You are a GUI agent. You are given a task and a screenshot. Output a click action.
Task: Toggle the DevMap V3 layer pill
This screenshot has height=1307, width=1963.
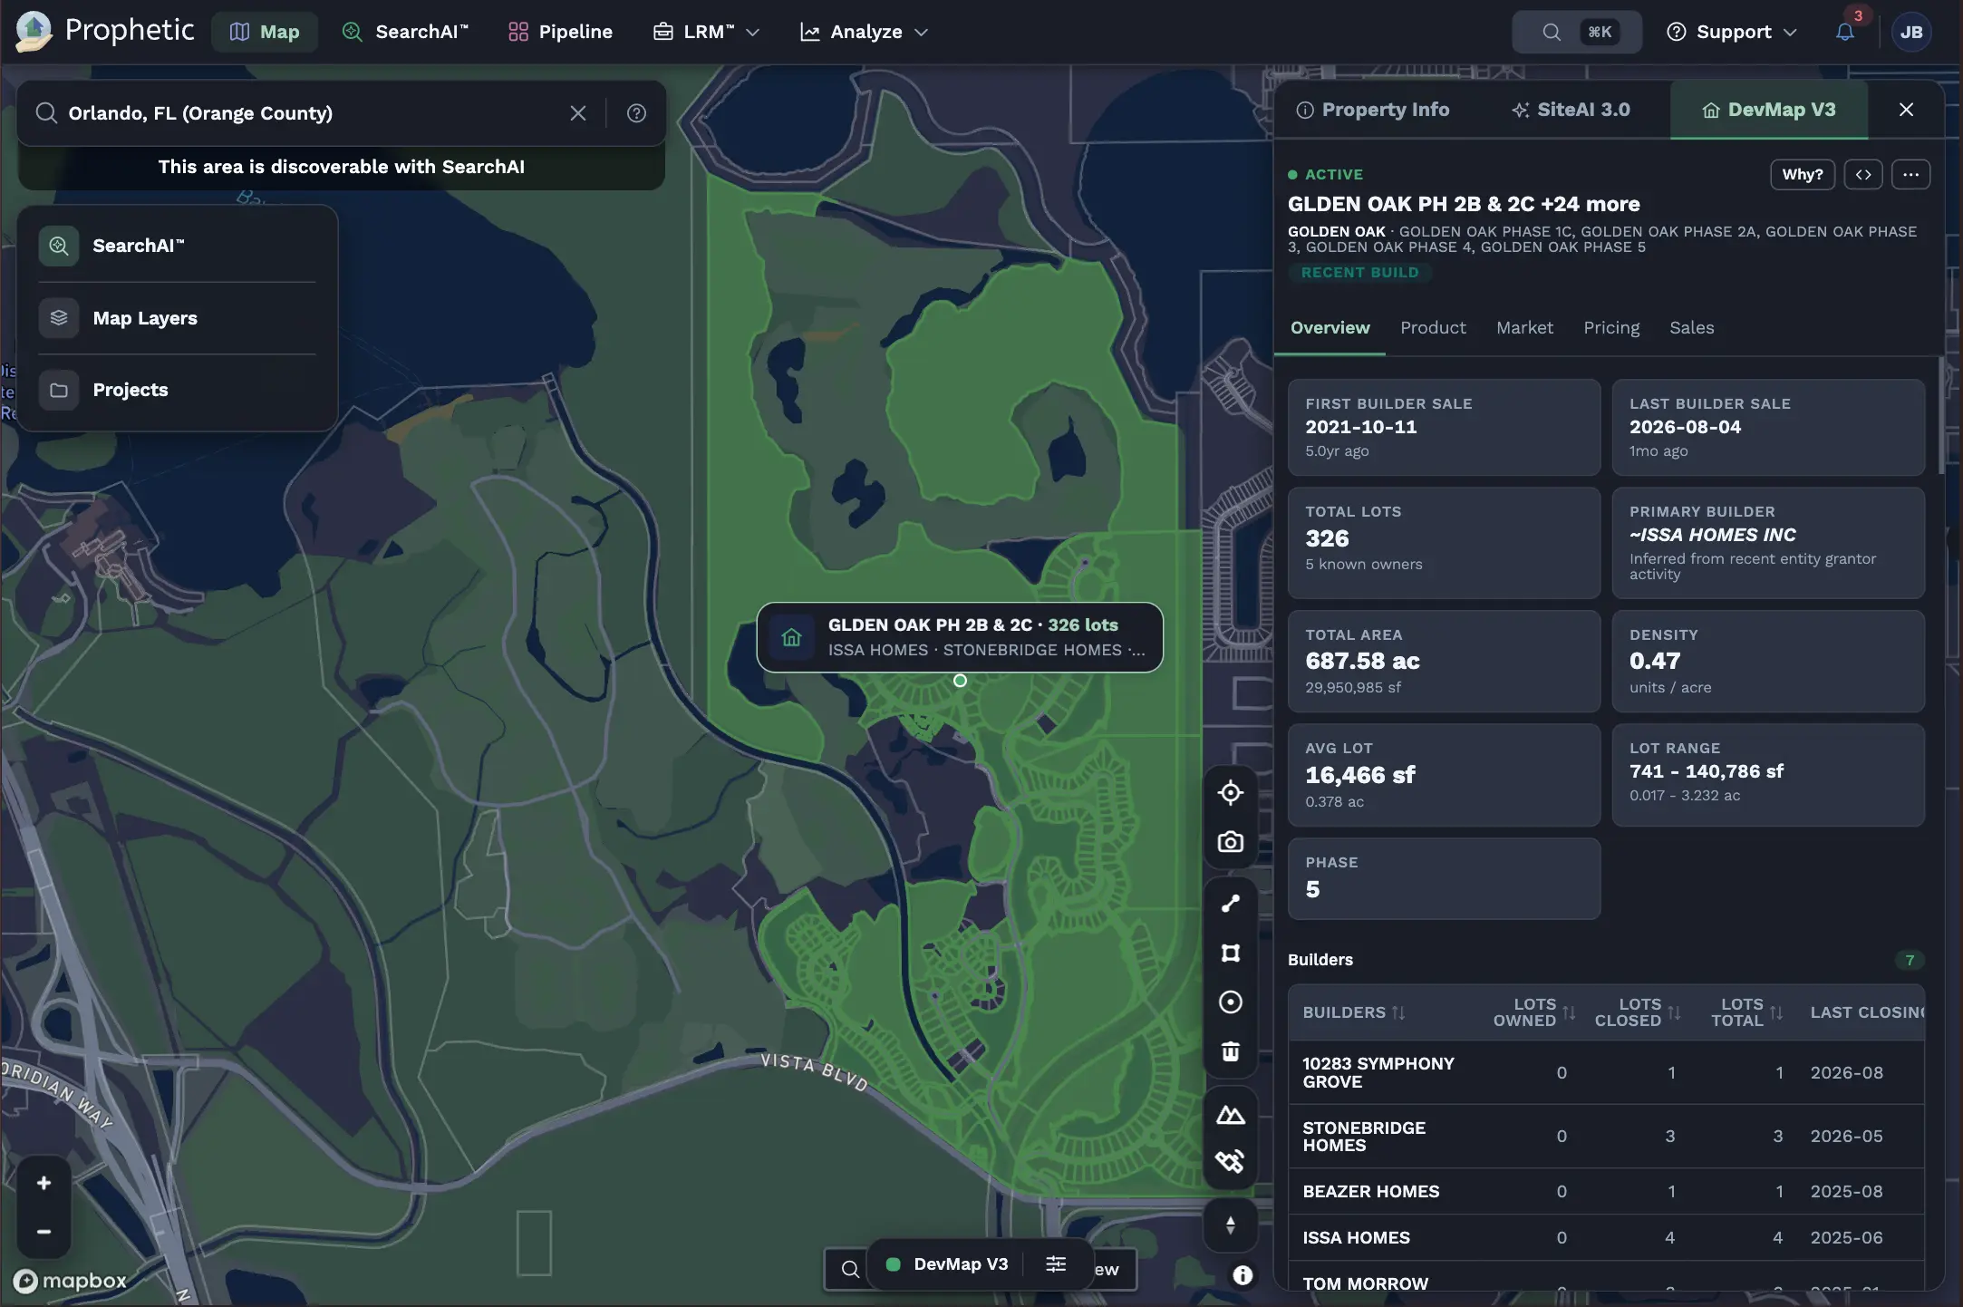pyautogui.click(x=947, y=1264)
